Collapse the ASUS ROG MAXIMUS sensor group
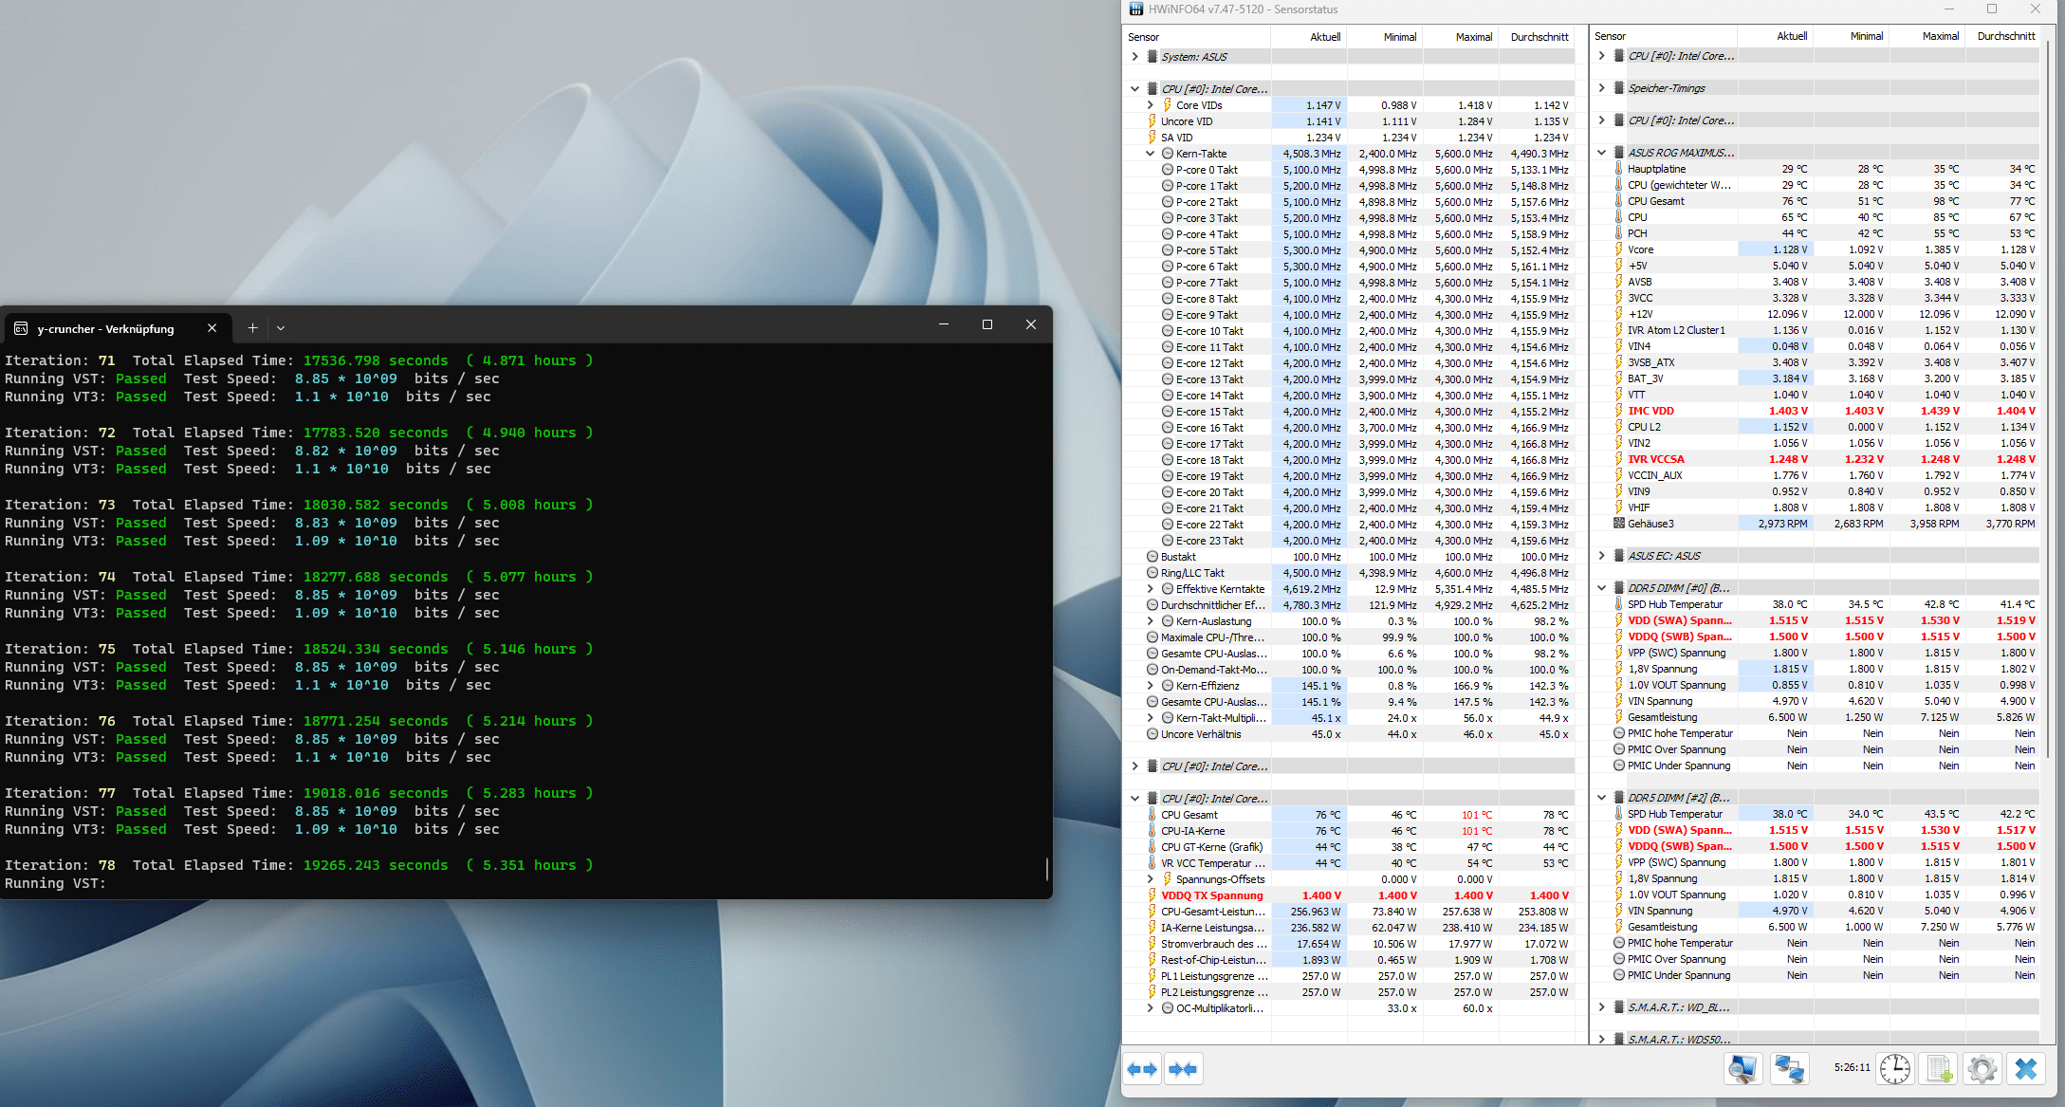Viewport: 2065px width, 1107px height. coord(1601,153)
